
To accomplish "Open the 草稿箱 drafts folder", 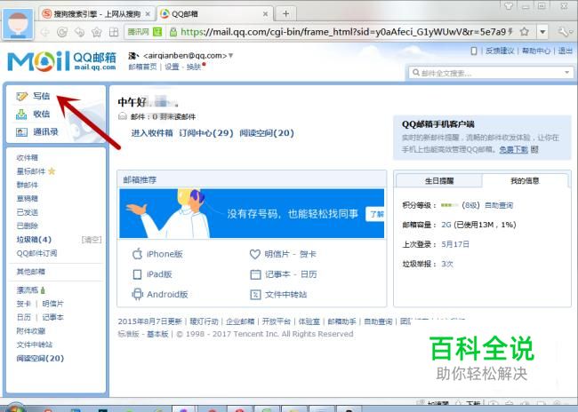I will 28,198.
